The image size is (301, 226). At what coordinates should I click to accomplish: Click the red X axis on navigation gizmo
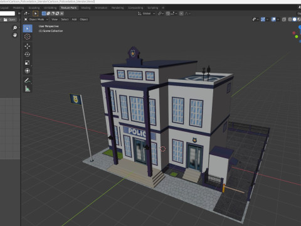(x=294, y=33)
